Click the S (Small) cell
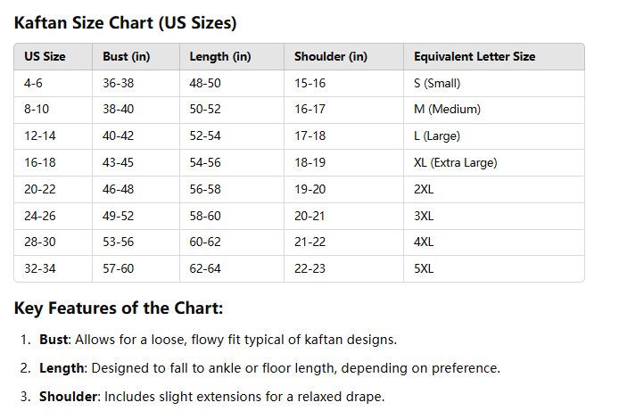The image size is (619, 419). point(436,83)
